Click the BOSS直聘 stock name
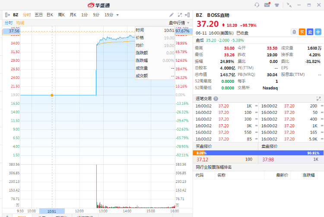The height and width of the screenshot is (217, 324). (x=218, y=15)
